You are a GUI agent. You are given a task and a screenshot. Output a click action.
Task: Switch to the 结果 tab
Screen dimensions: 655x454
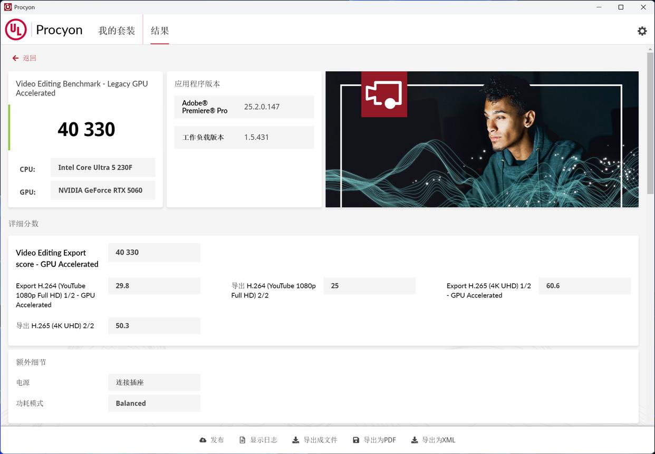160,31
